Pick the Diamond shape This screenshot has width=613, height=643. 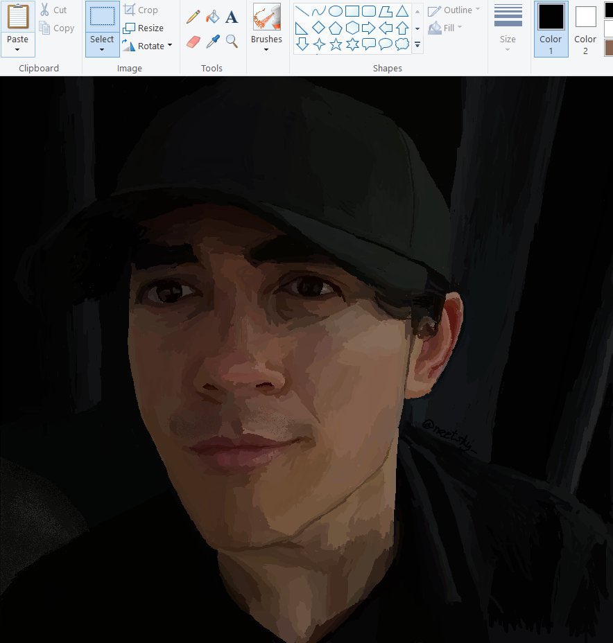click(x=319, y=28)
